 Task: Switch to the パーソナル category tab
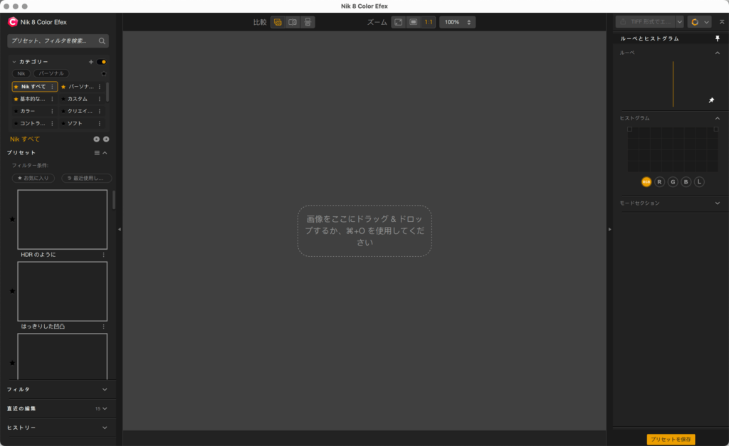click(51, 73)
